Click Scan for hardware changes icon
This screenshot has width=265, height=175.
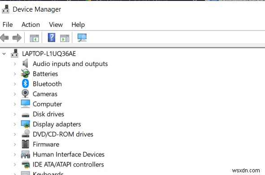(82, 38)
